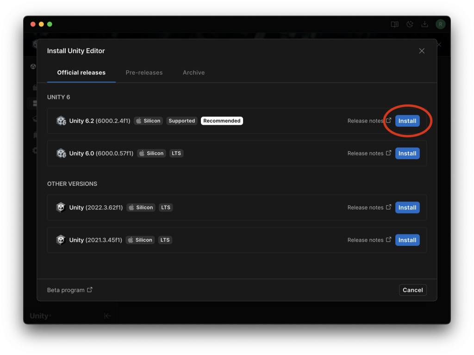
Task: Click the Unity 2022.3.62f1 cube icon
Action: pos(61,208)
